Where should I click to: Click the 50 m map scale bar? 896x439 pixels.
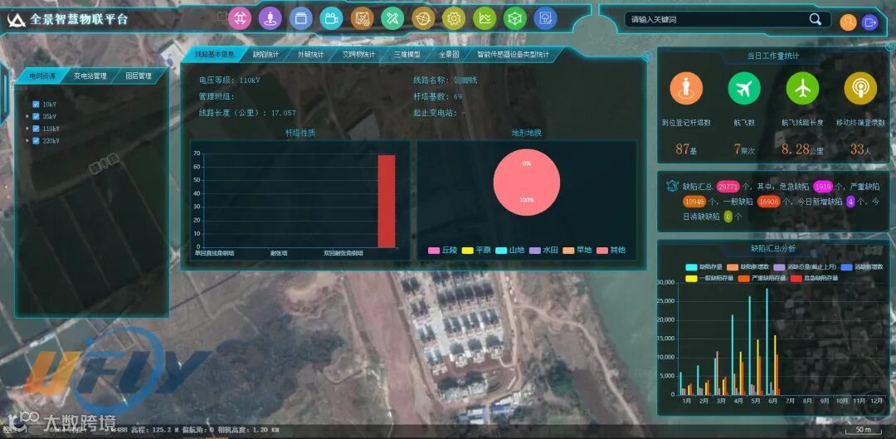(864, 430)
